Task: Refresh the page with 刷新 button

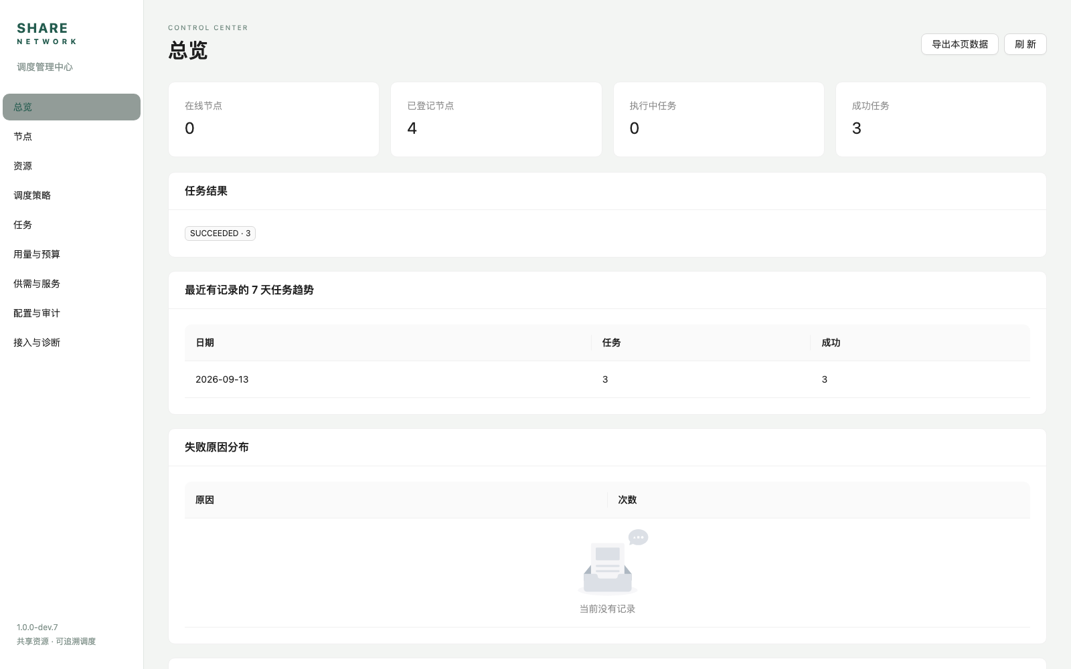Action: 1025,44
